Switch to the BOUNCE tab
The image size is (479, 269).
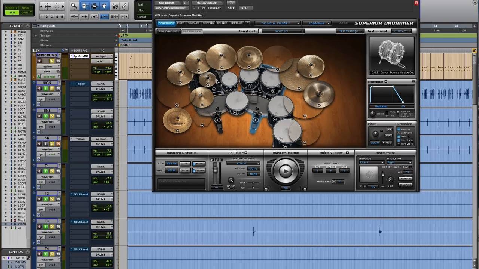pyautogui.click(x=222, y=23)
